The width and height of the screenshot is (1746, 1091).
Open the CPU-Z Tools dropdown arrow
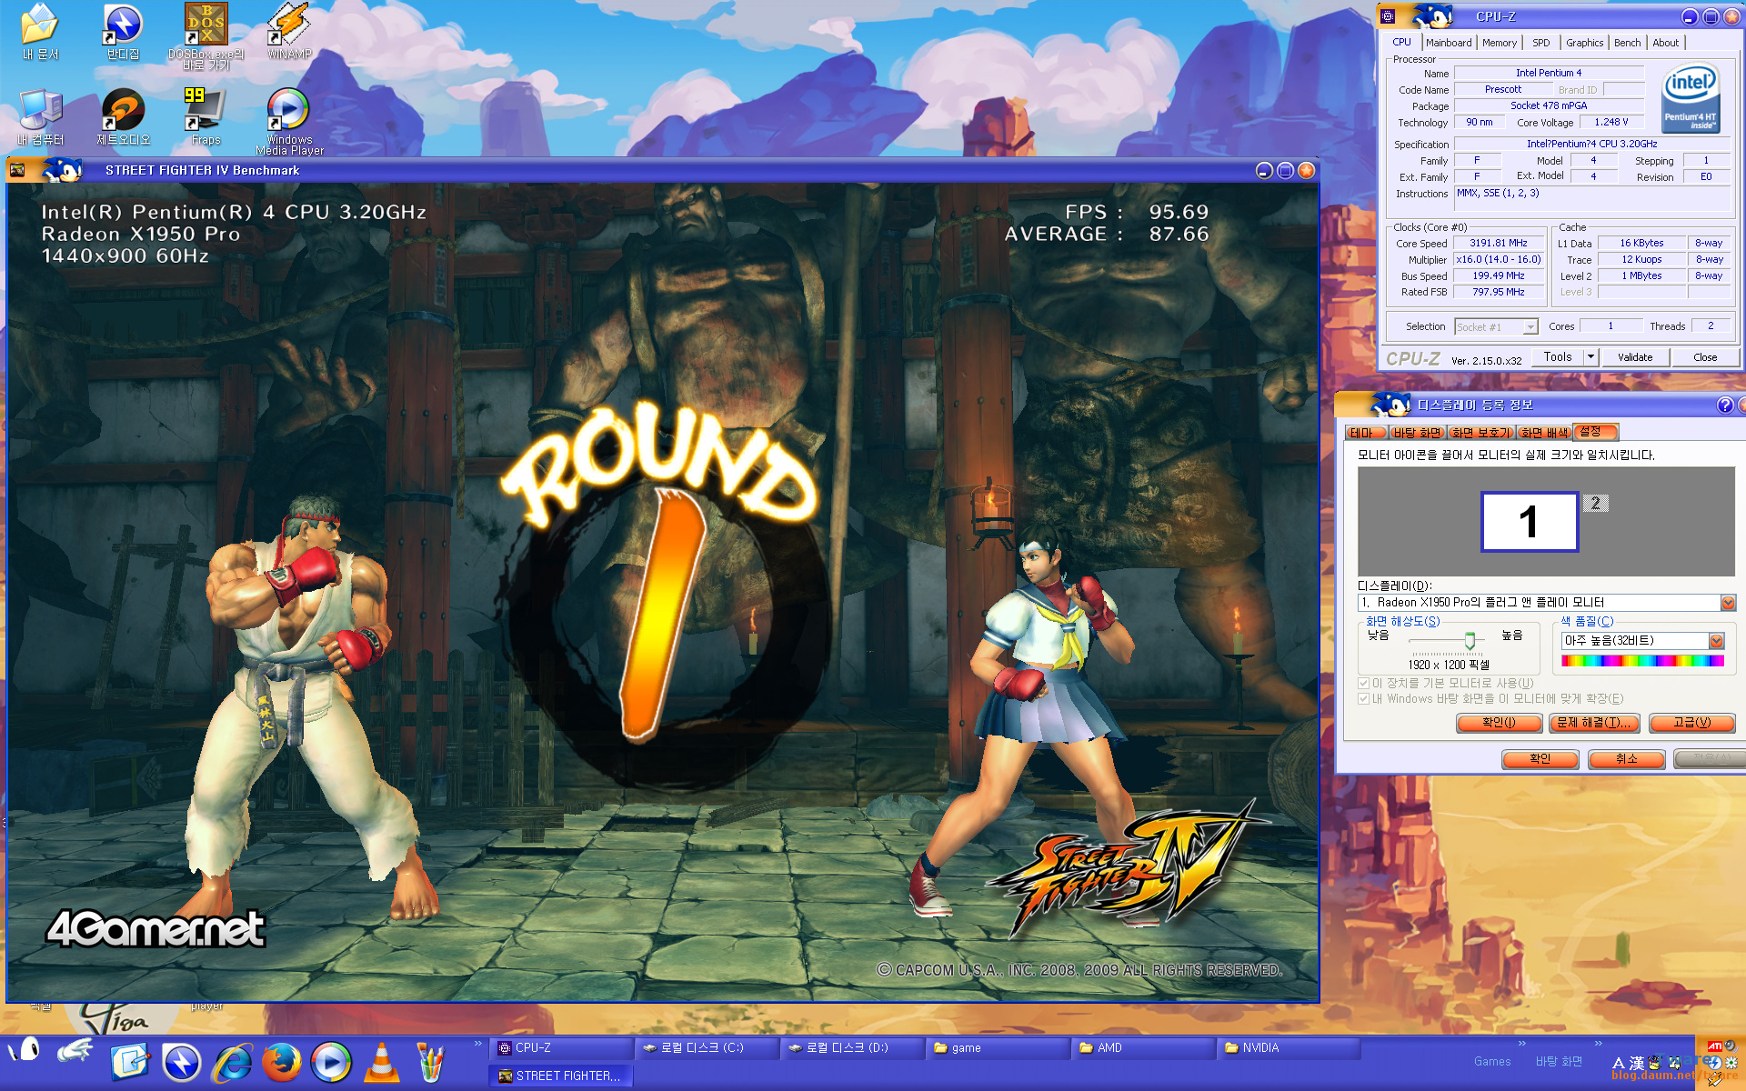coord(1590,357)
